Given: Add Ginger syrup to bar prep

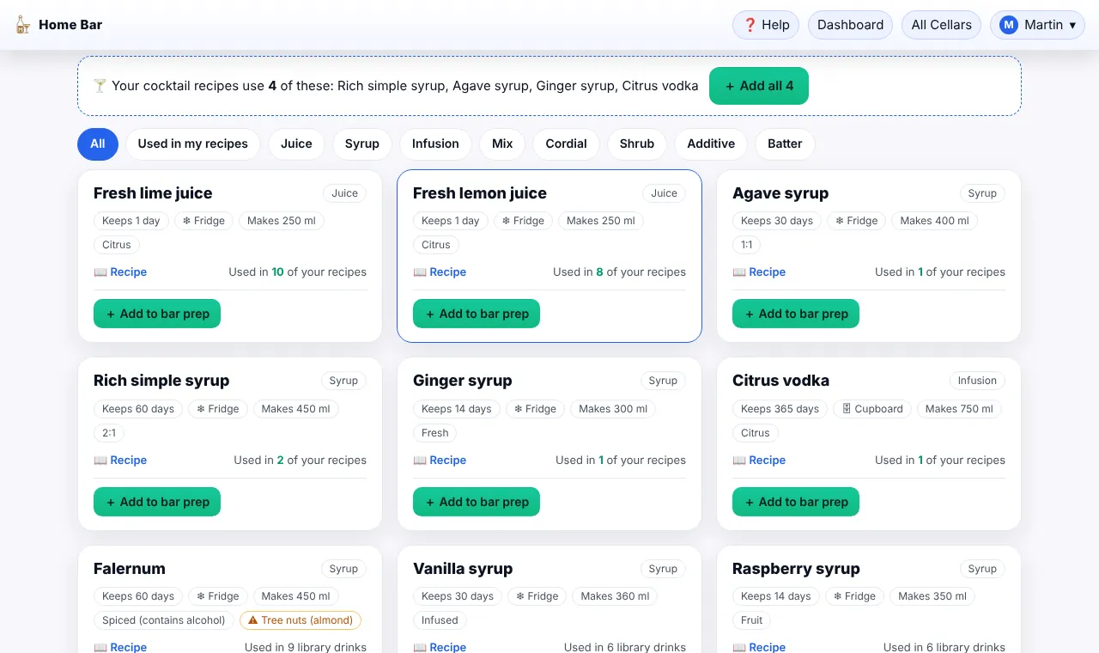Looking at the screenshot, I should click(477, 502).
